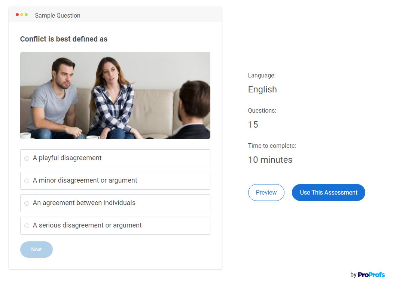Click the 'Sample Question' window title
Screen dimensions: 396x284
(x=58, y=15)
